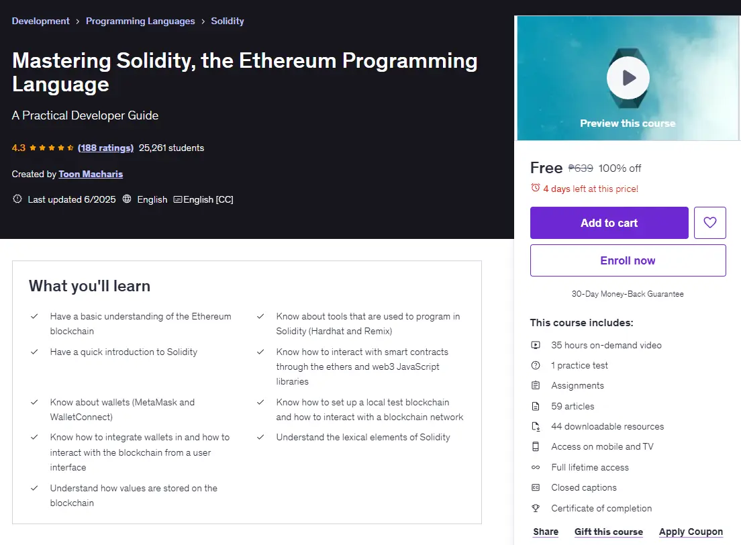This screenshot has height=545, width=741.
Task: Click checkmark beside Hardhat and Remix item
Action: pos(260,316)
